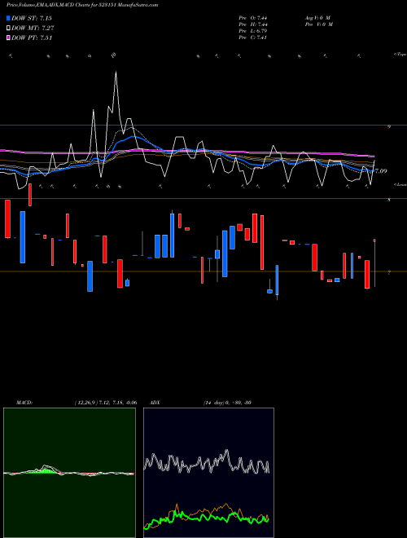Image resolution: width=407 pixels, height=538 pixels.
Task: Click the magenta DOW PT legend swatch
Action: [x=8, y=37]
